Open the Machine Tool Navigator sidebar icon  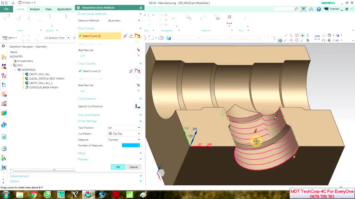(4, 94)
